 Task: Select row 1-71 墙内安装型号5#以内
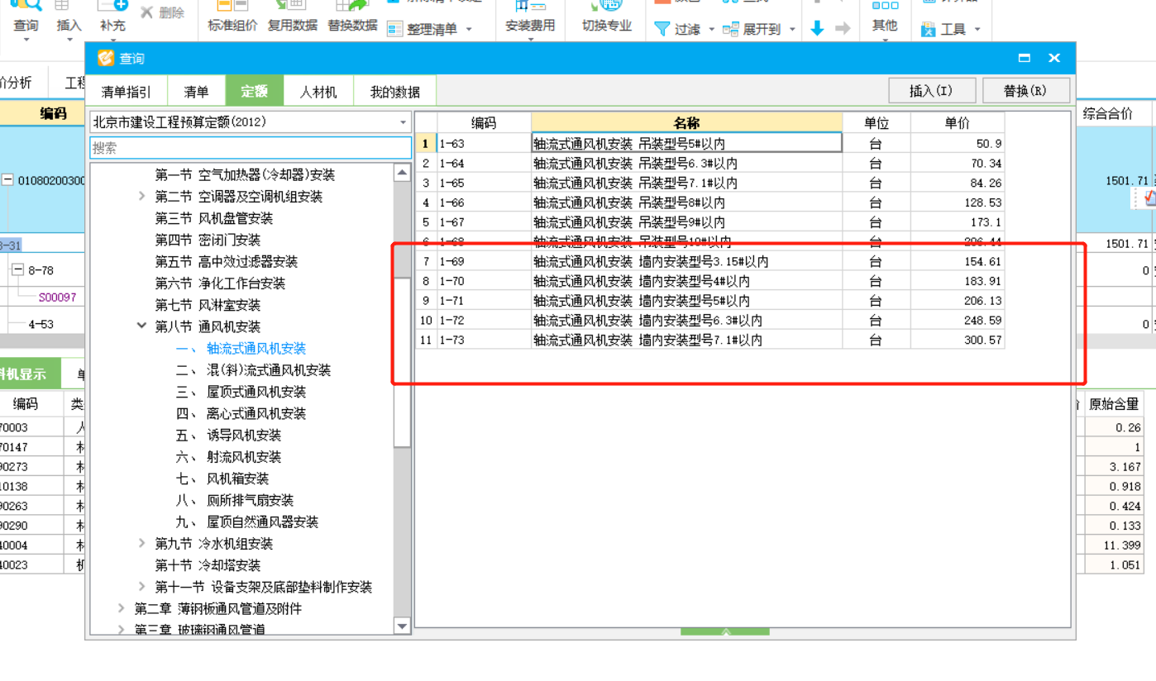click(x=709, y=301)
